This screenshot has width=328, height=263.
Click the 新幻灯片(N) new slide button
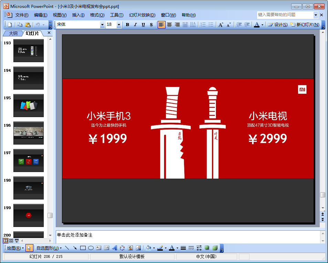pyautogui.click(x=305, y=25)
